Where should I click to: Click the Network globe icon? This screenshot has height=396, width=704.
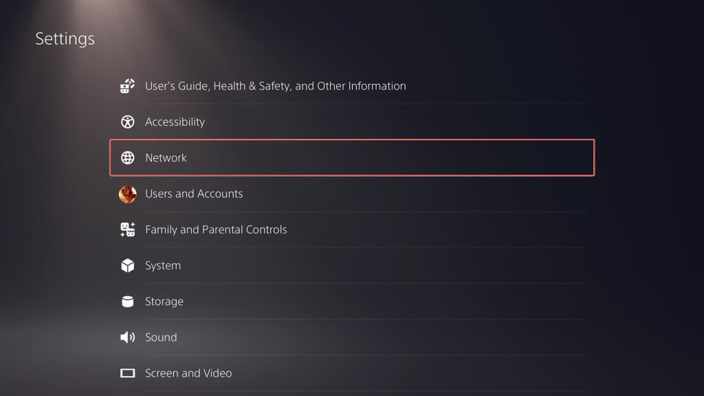(128, 157)
